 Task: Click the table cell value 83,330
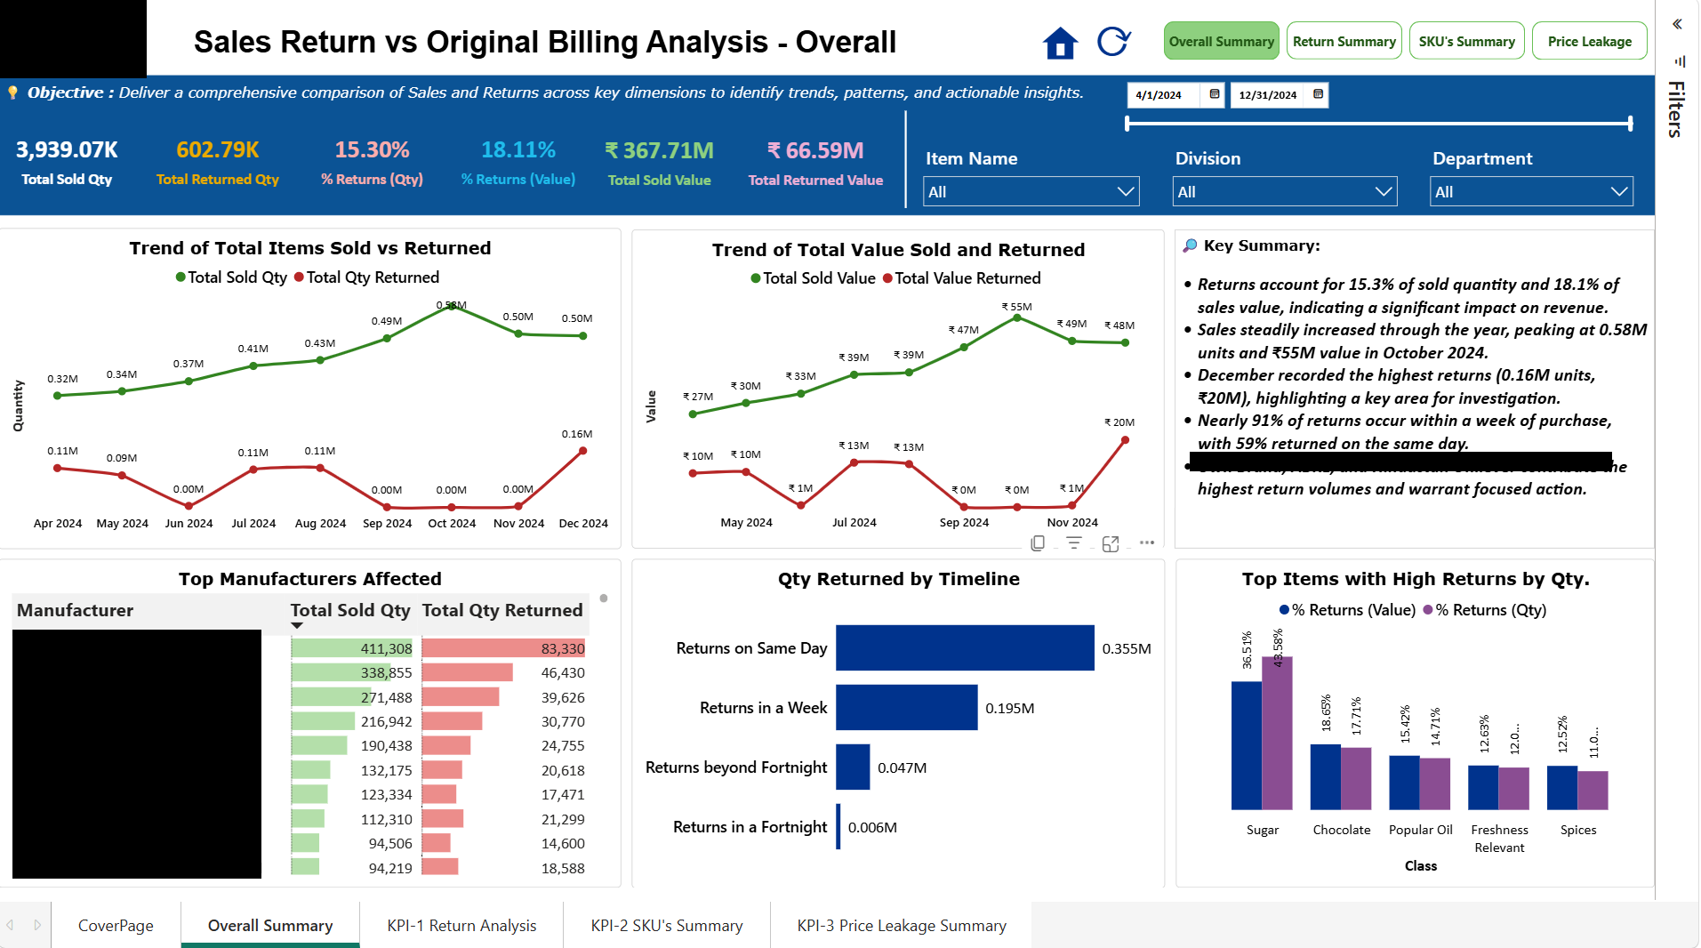(x=563, y=649)
